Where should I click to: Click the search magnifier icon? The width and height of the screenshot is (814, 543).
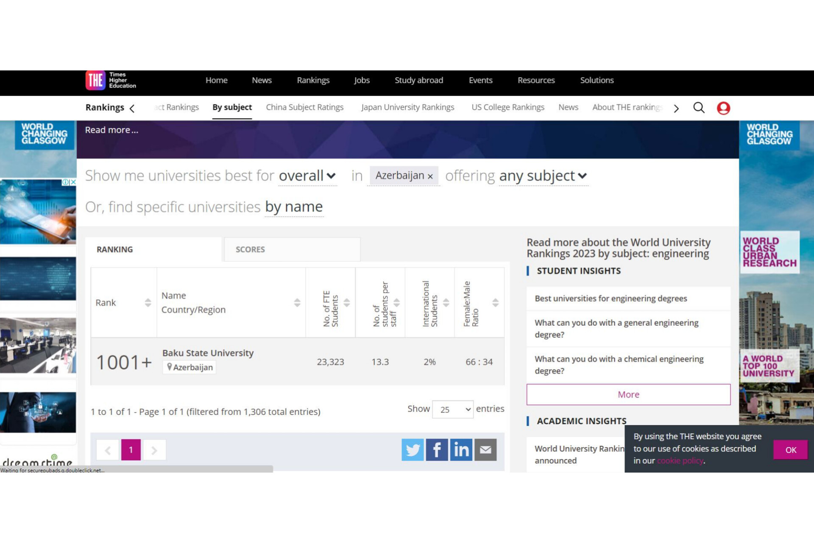[699, 108]
